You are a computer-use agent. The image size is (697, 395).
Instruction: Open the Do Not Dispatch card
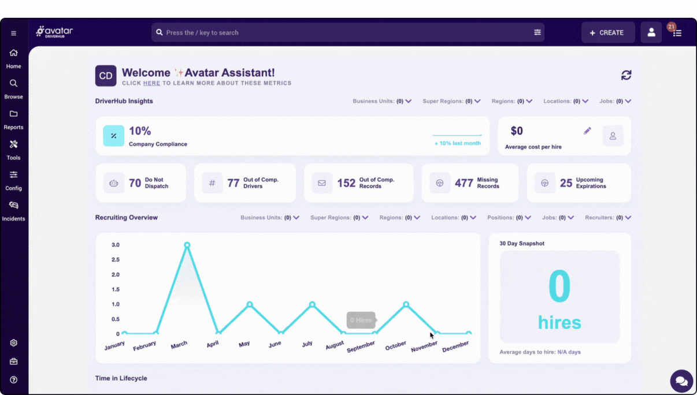pyautogui.click(x=140, y=183)
